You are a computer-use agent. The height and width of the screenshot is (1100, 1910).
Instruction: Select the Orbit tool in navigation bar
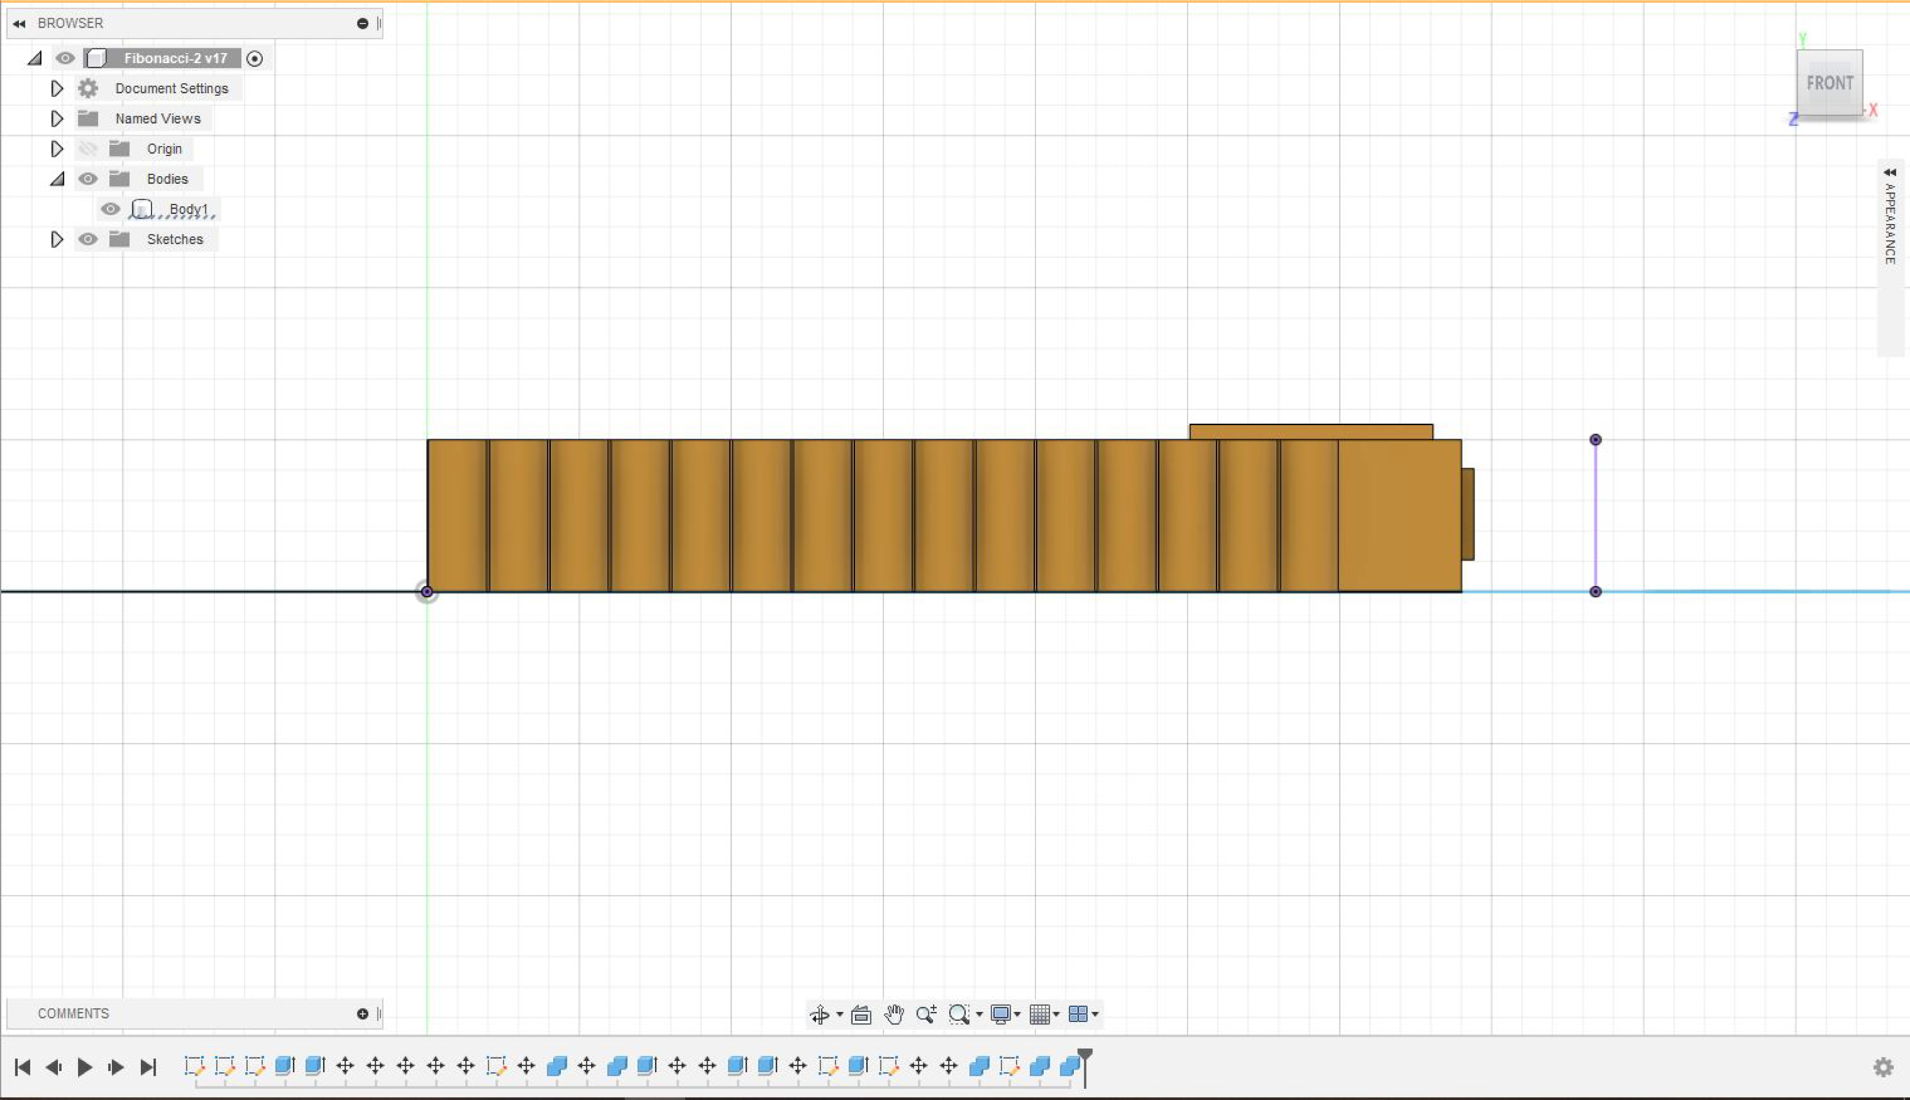[819, 1015]
